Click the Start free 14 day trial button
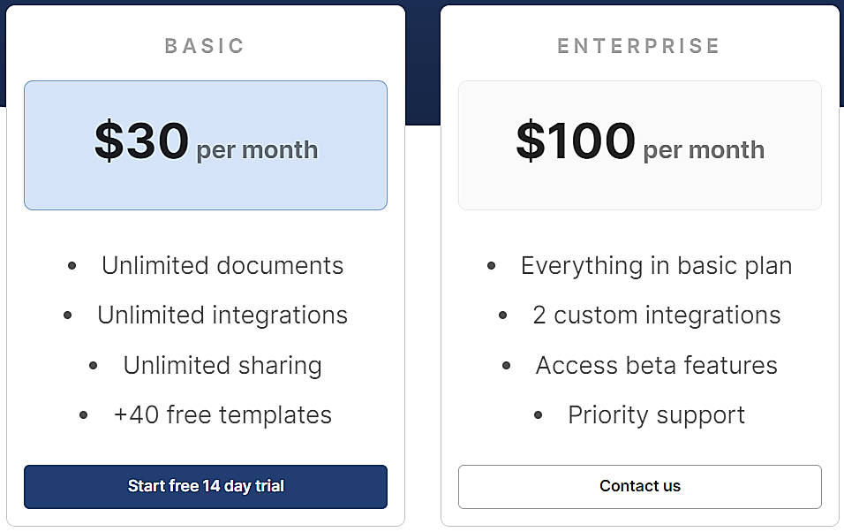 [x=206, y=487]
